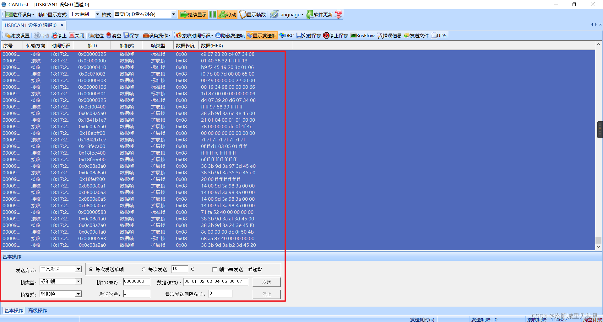Click the 帧类型 column header

tap(158, 46)
